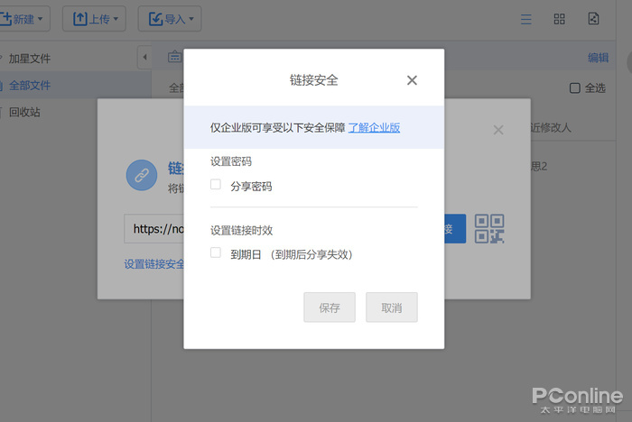Open the 新建 dropdown

click(x=24, y=18)
